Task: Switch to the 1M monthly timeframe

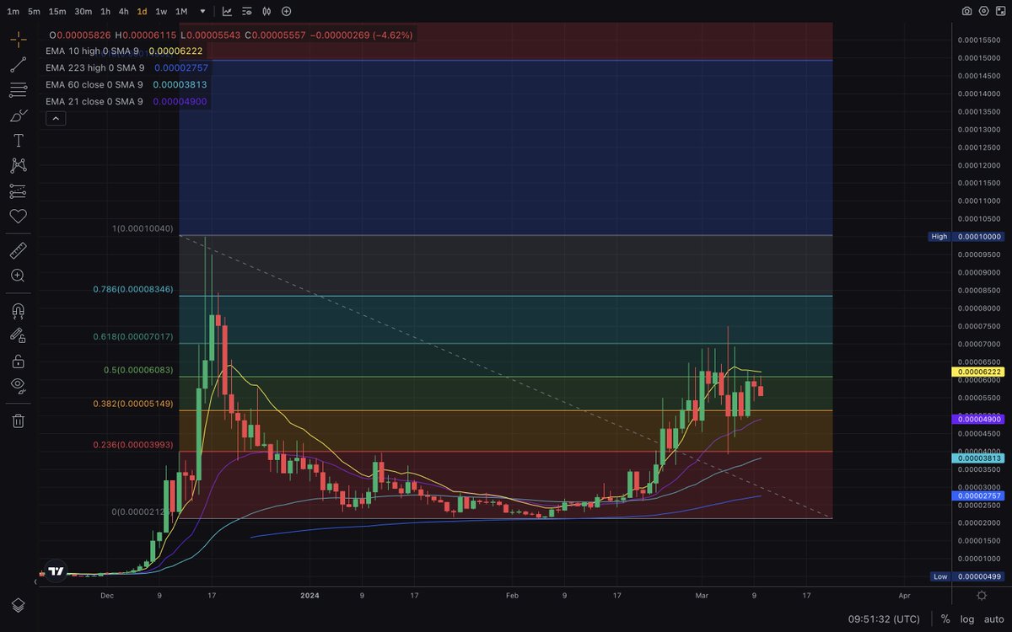Action: [x=181, y=12]
